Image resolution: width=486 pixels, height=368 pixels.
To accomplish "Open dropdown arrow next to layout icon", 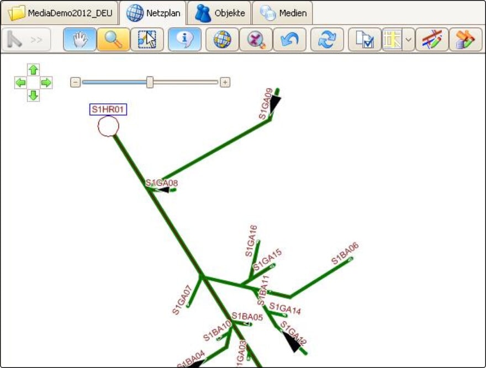I will click(x=409, y=40).
